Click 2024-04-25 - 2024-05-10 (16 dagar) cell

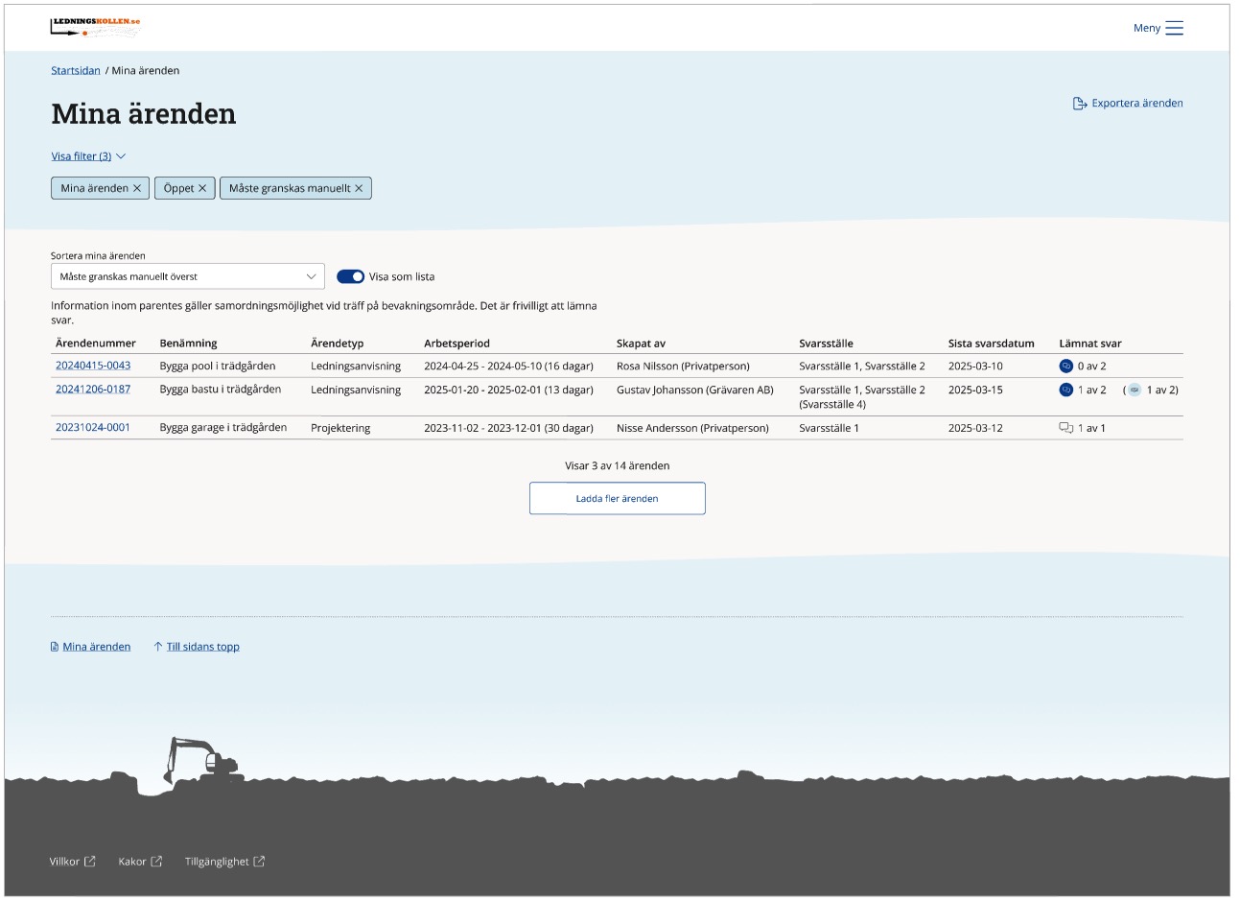(508, 366)
